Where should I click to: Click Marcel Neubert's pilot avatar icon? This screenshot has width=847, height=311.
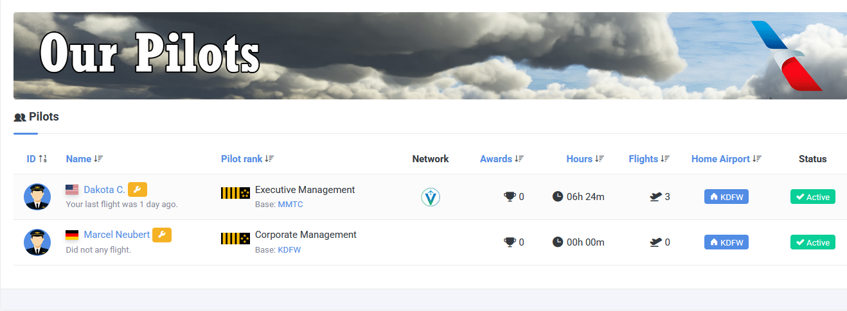(x=37, y=242)
